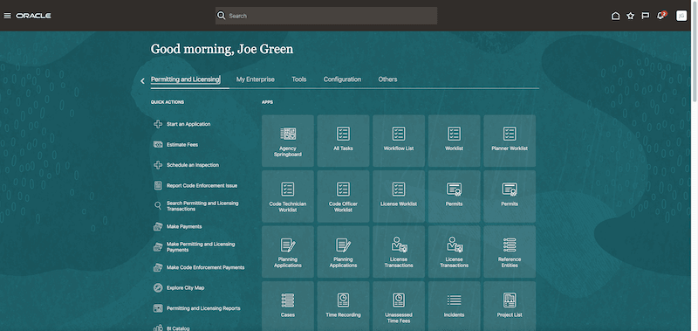Screen dimensions: 698x331
Task: Open the JG user avatar menu
Action: pyautogui.click(x=681, y=16)
